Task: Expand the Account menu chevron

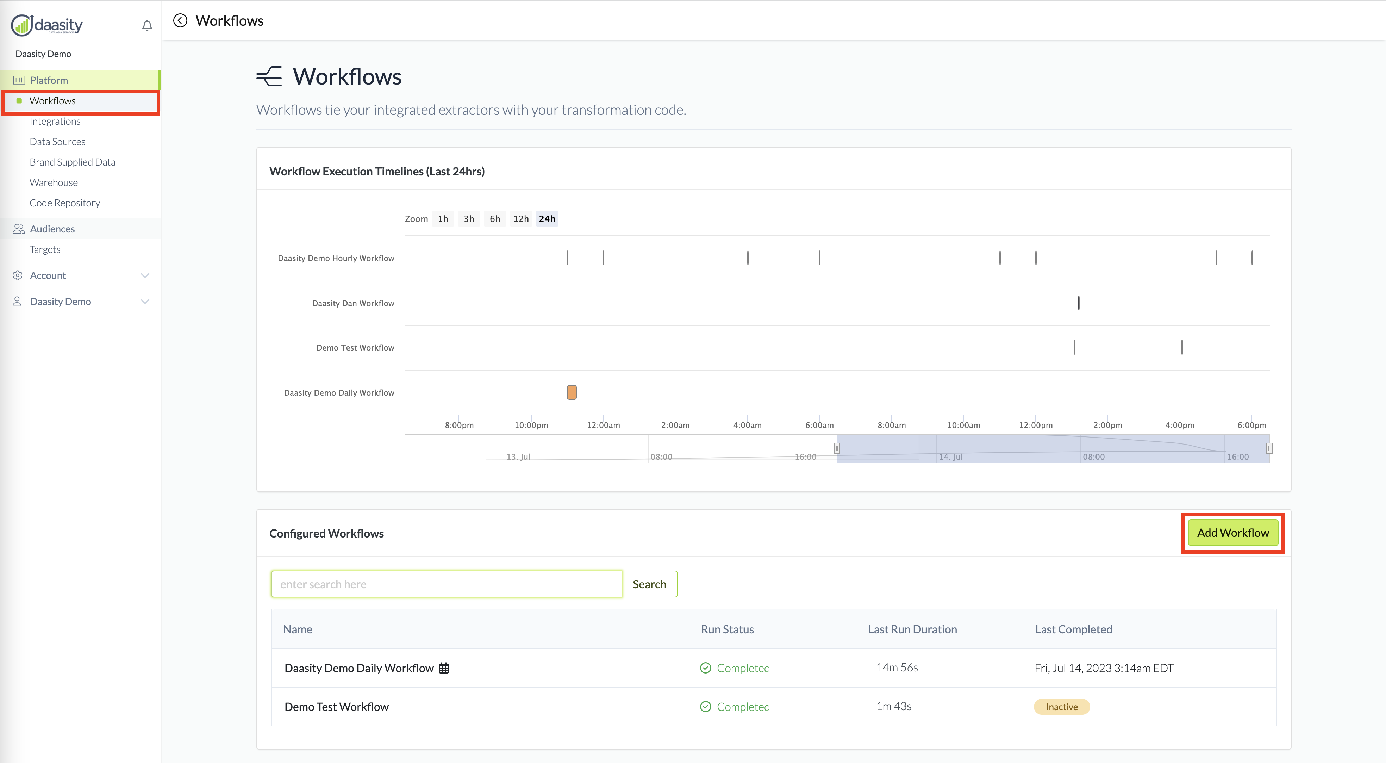Action: point(145,275)
